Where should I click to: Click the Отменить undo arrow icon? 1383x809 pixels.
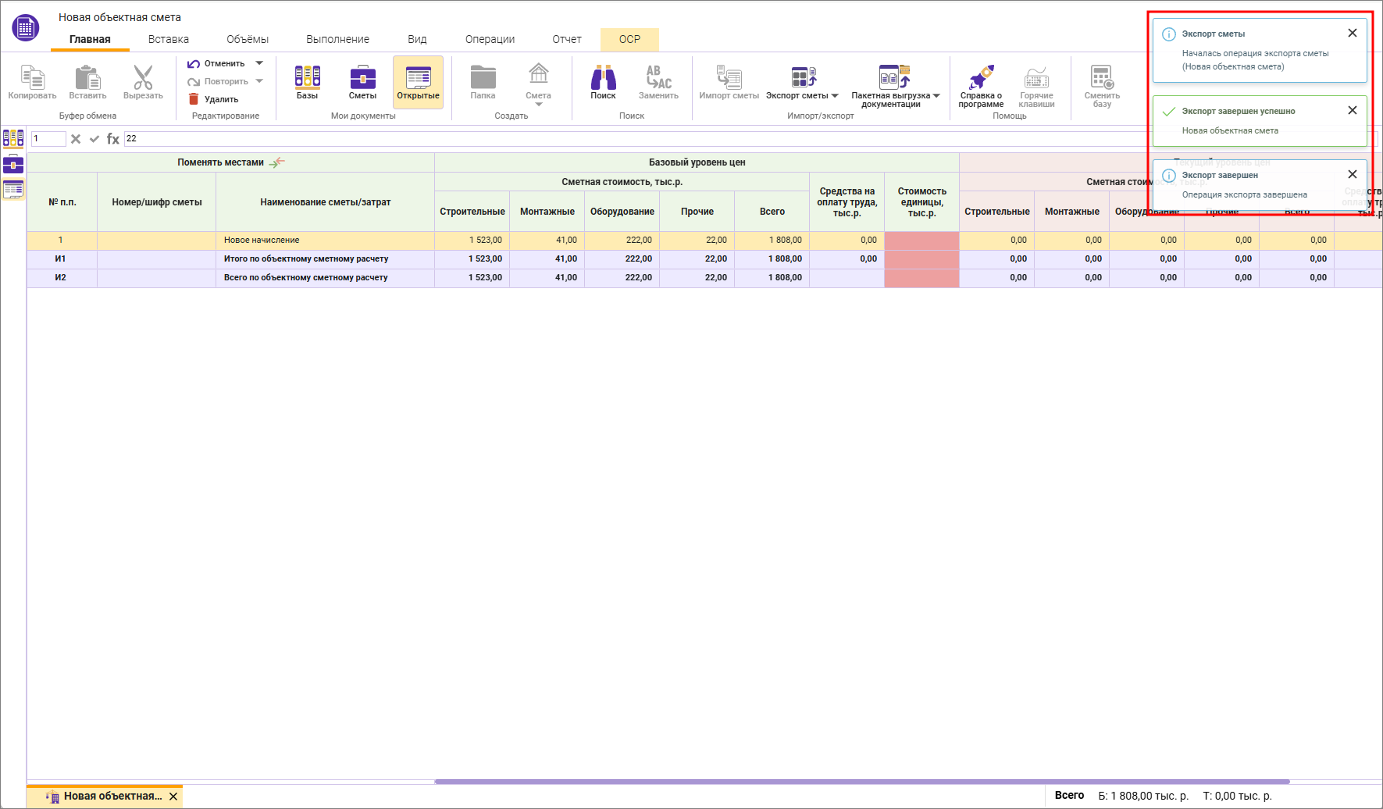pos(194,64)
